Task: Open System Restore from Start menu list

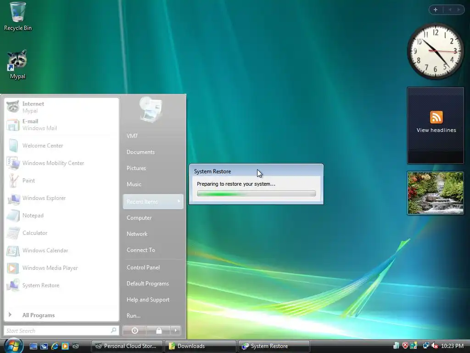Action: (x=62, y=285)
